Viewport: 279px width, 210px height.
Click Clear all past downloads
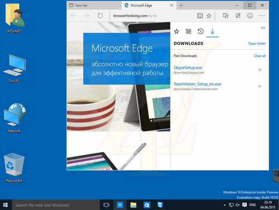click(x=260, y=56)
